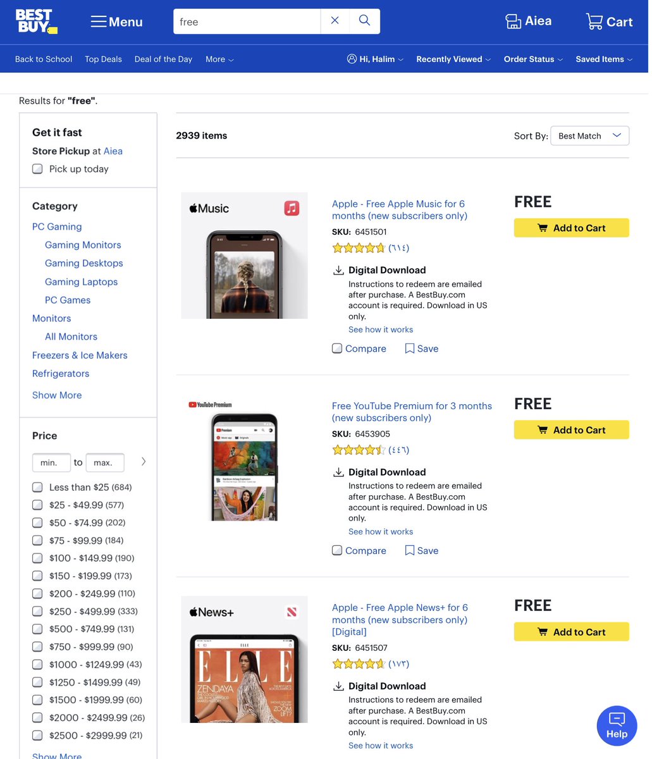
Task: Add Apple News+ offer to cart
Action: (x=572, y=632)
